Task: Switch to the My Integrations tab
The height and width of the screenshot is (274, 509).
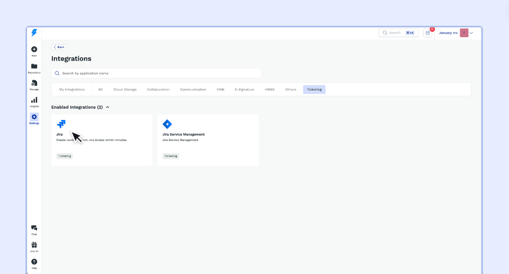Action: (71, 90)
